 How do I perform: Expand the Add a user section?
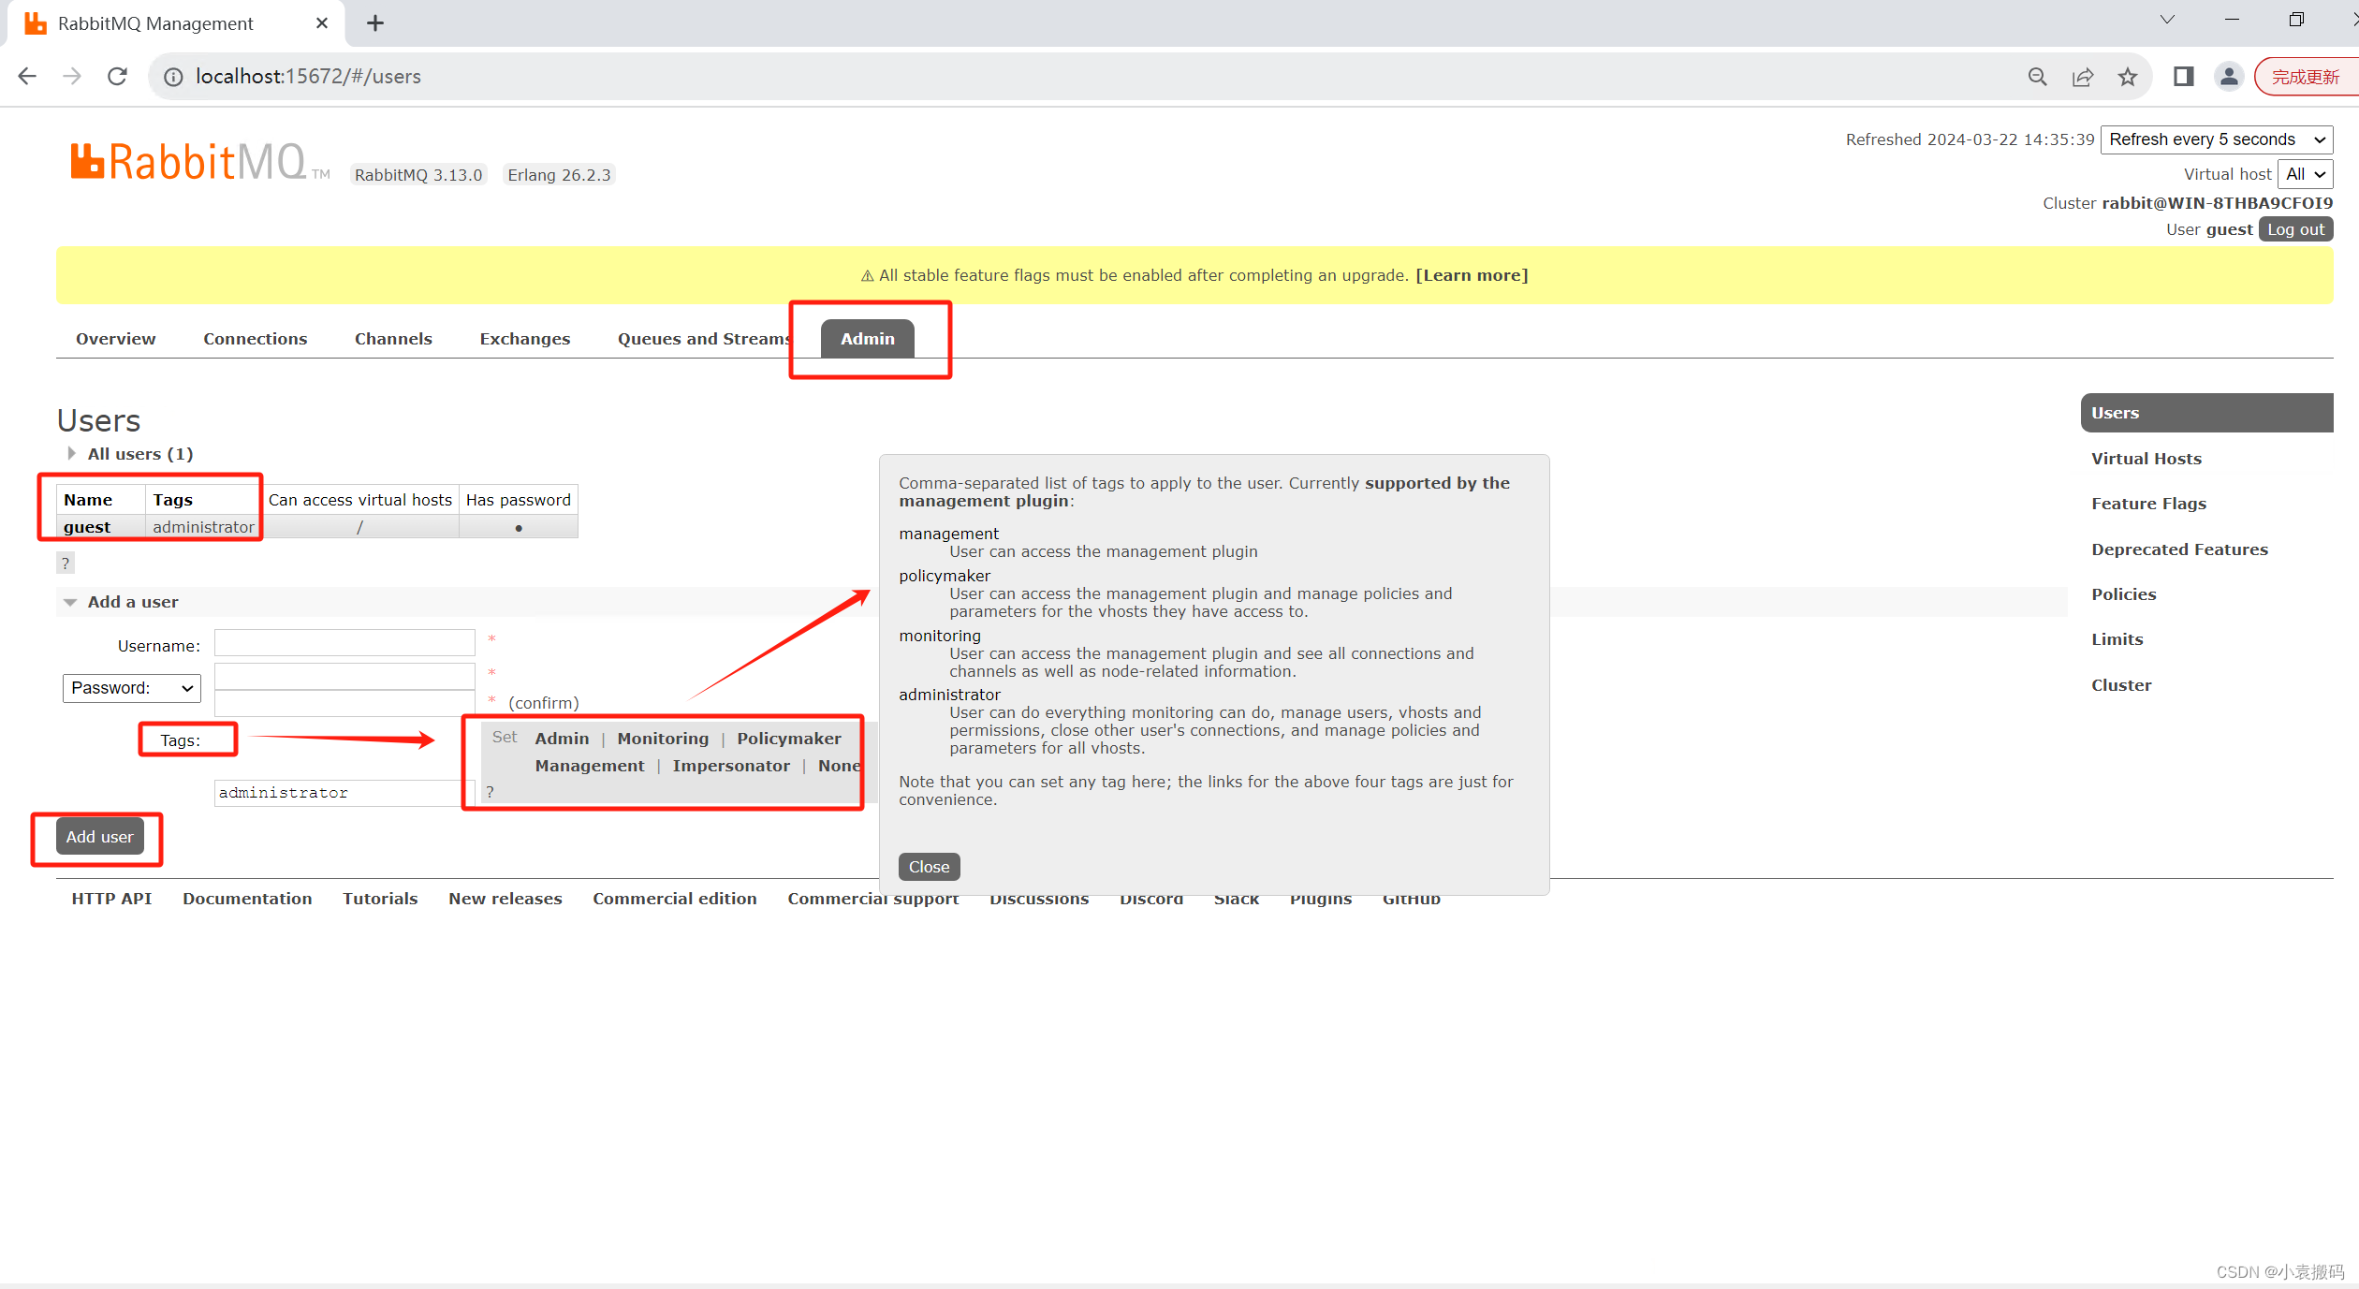132,600
